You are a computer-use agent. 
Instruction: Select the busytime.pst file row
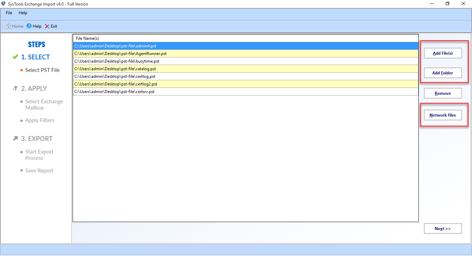[x=245, y=61]
